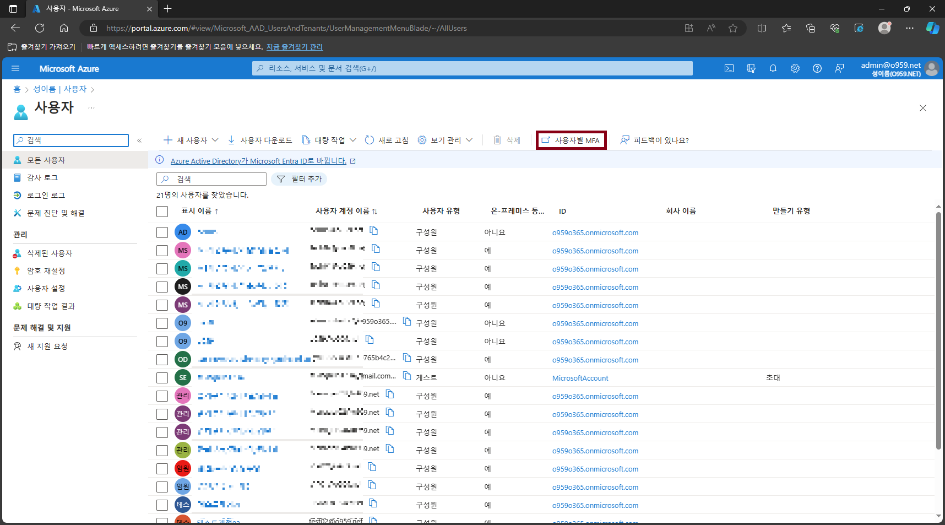Collapse the left menu with double chevron
Screen dimensions: 945x525
tap(139, 140)
